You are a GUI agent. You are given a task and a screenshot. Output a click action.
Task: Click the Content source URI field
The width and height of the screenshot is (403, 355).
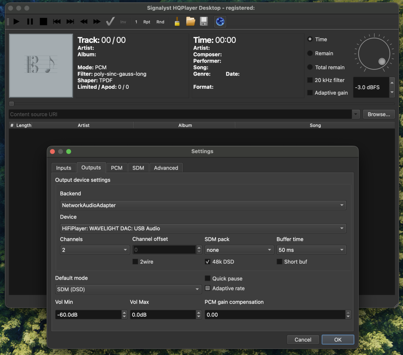tap(180, 114)
